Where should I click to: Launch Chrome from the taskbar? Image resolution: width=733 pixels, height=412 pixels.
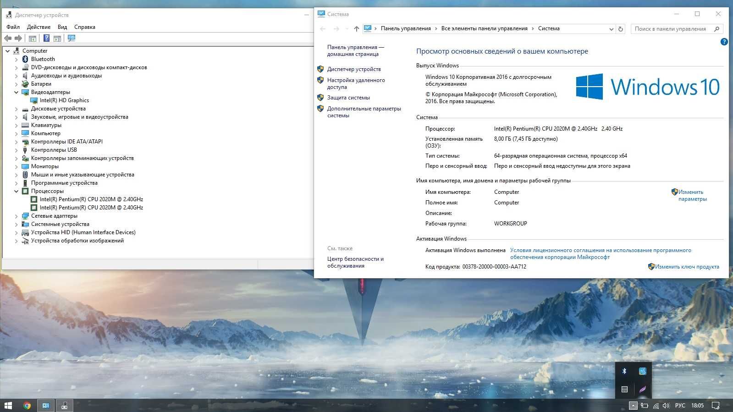[27, 405]
